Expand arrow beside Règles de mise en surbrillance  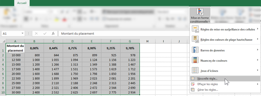pyautogui.click(x=258, y=29)
